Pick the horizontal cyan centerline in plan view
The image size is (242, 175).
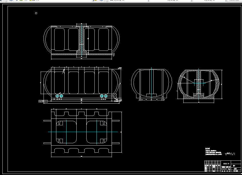pos(83,132)
